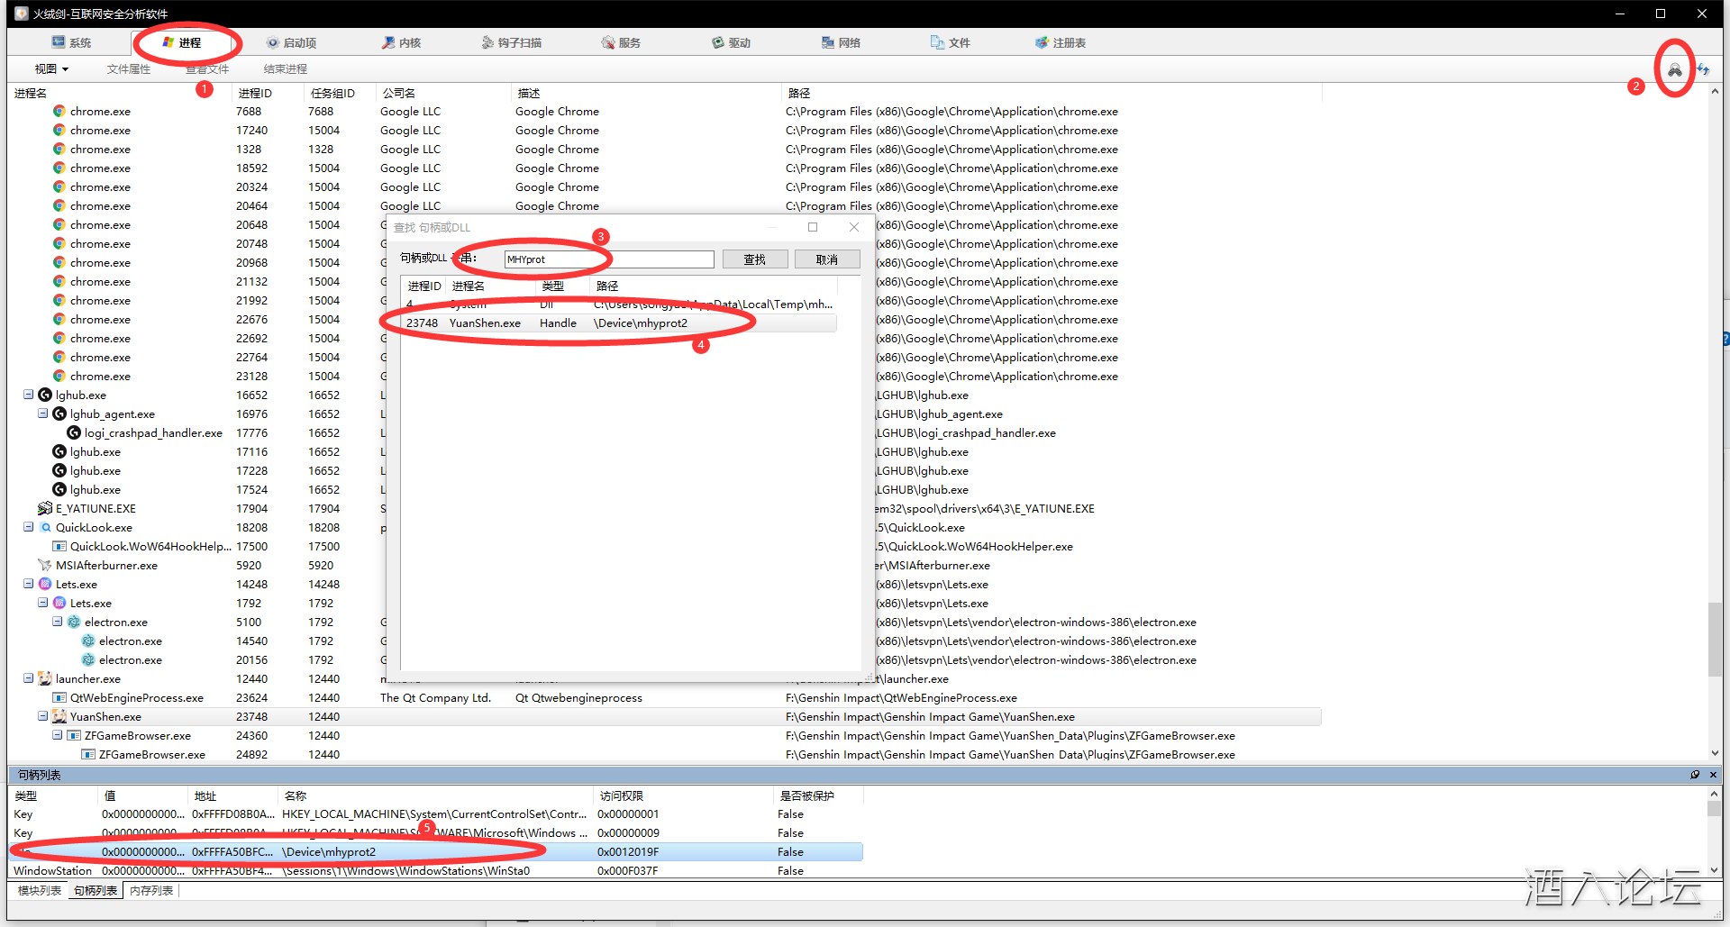
Task: Click the refresh arrows icon at top right
Action: pos(1703,69)
